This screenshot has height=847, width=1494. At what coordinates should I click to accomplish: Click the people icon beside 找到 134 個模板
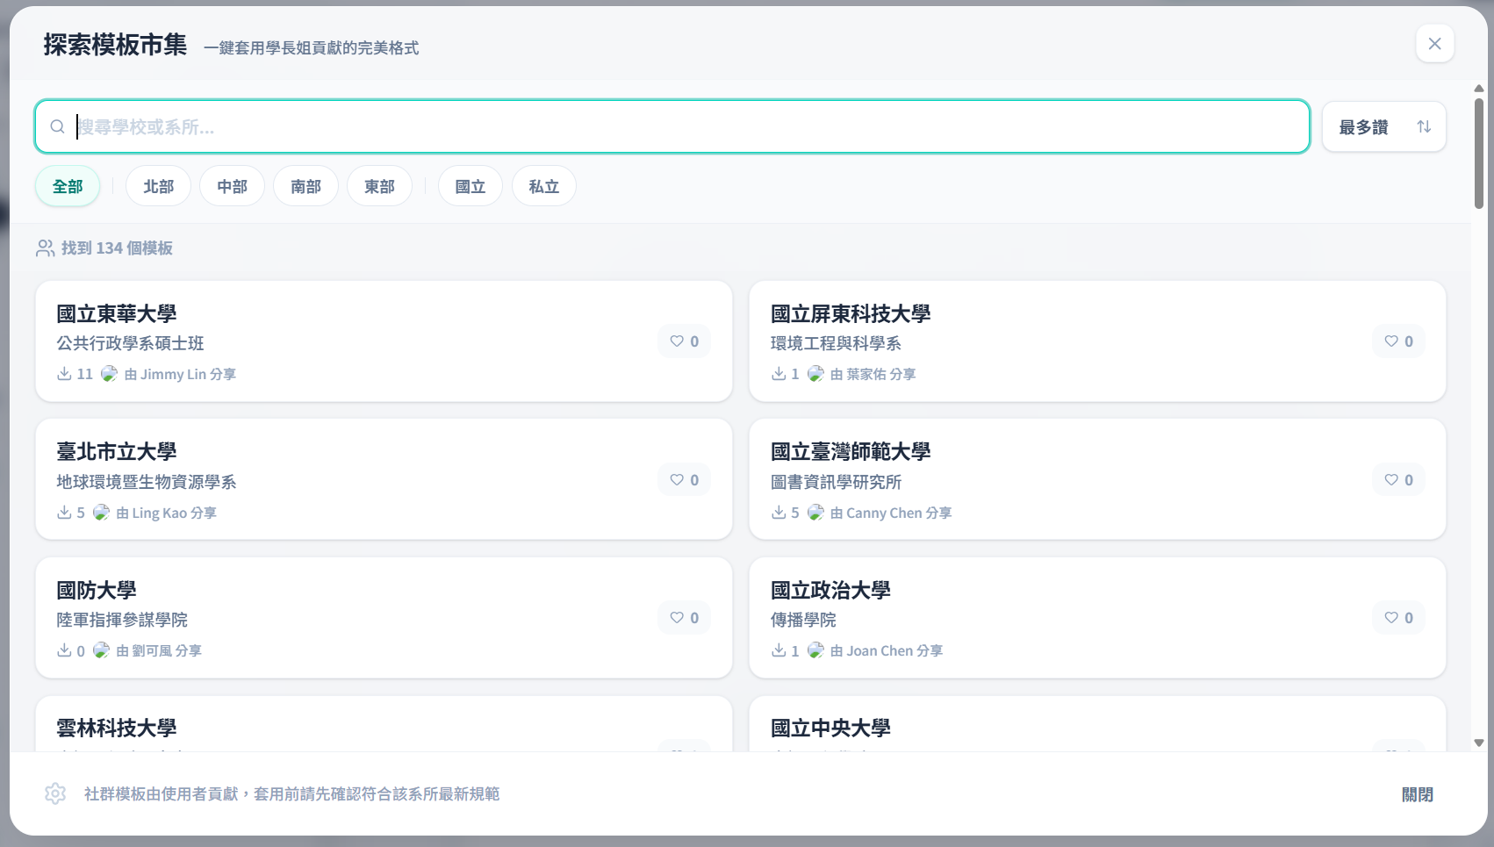[45, 248]
